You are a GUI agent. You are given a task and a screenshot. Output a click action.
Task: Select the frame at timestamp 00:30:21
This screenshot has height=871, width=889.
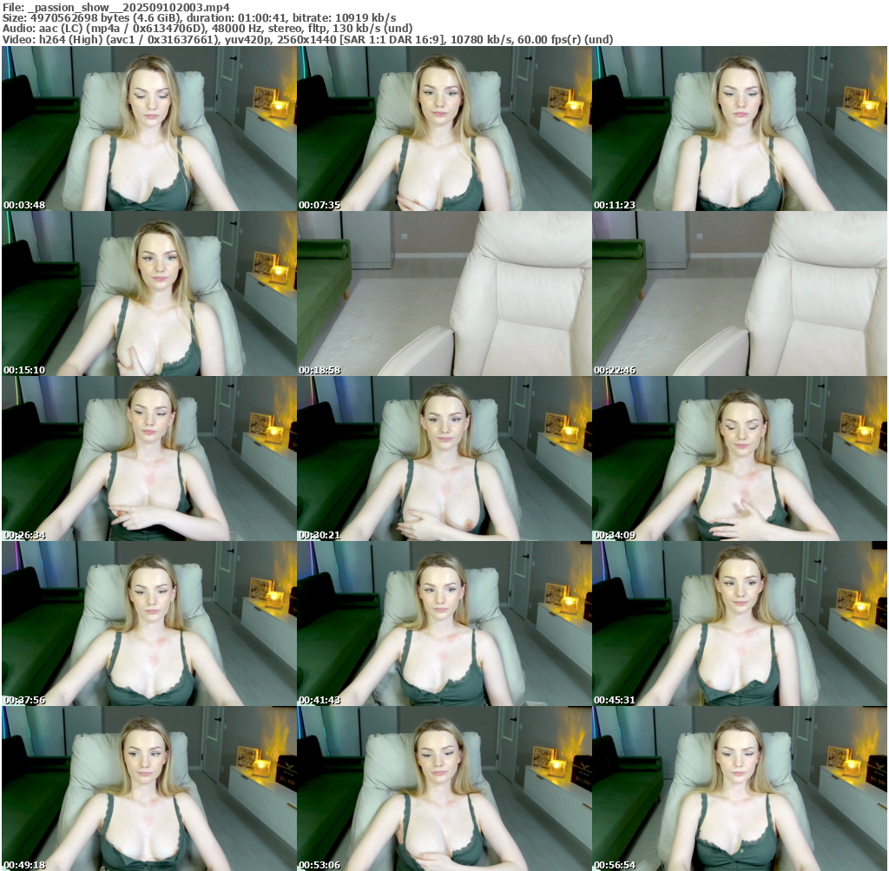[x=444, y=459]
